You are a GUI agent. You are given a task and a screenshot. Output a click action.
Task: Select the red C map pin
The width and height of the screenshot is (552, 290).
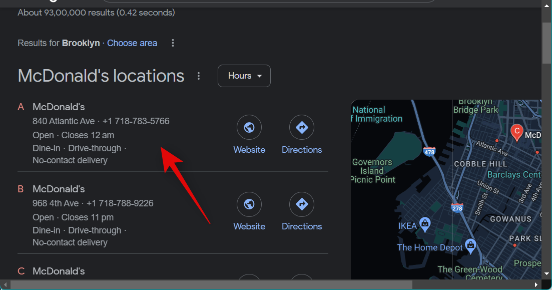pos(516,132)
